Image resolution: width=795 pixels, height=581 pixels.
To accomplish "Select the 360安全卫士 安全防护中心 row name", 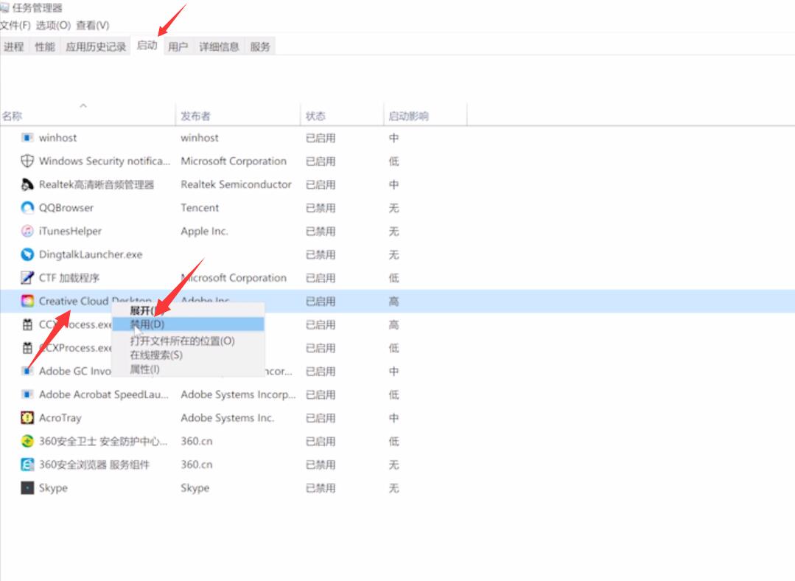I will pyautogui.click(x=103, y=441).
